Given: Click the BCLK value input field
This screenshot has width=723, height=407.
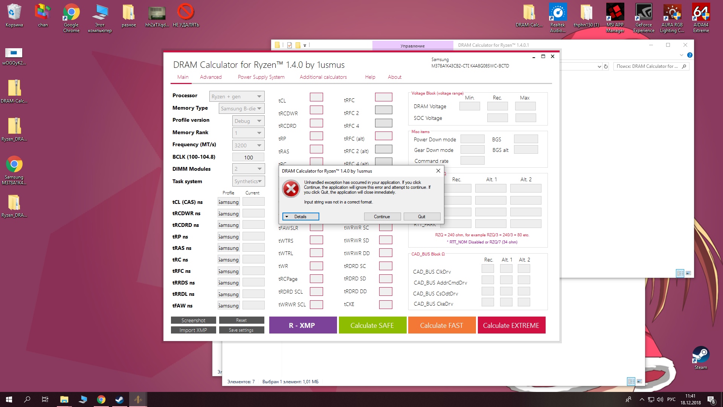Looking at the screenshot, I should click(248, 158).
